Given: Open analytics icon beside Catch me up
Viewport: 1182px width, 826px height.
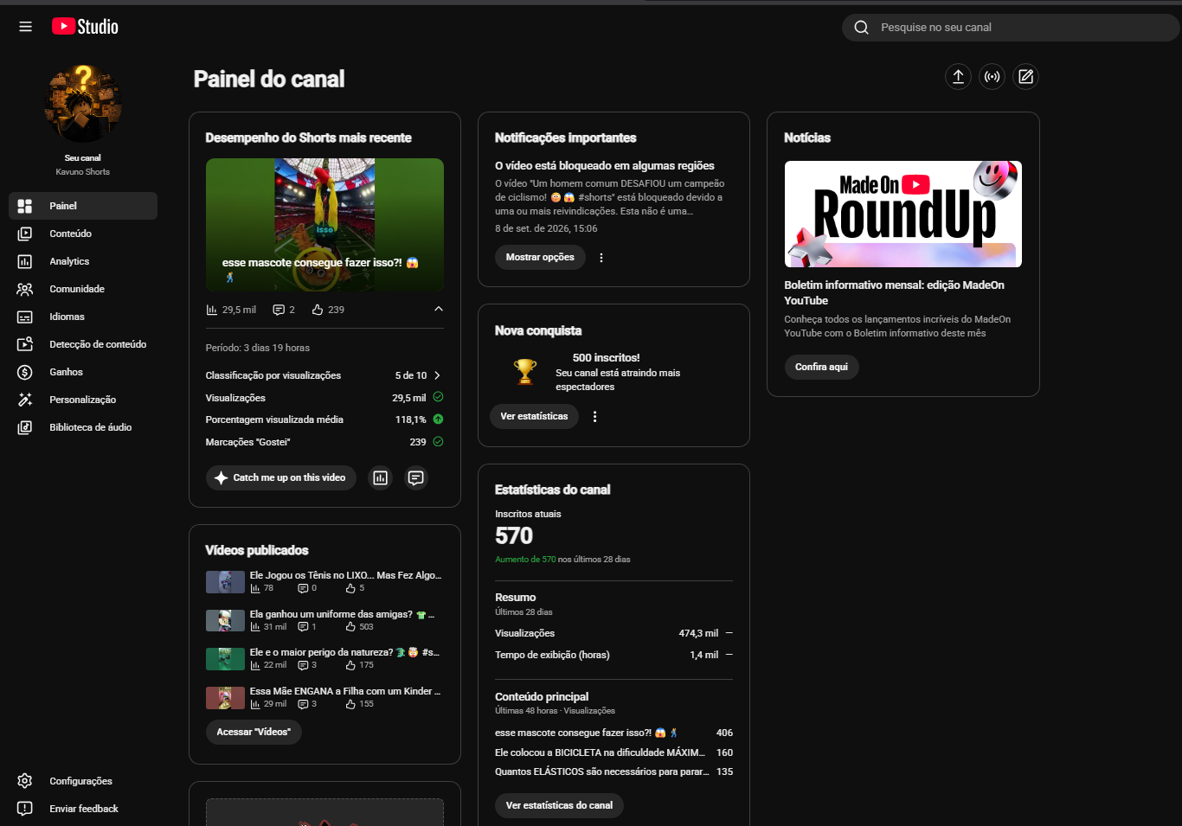Looking at the screenshot, I should tap(381, 477).
